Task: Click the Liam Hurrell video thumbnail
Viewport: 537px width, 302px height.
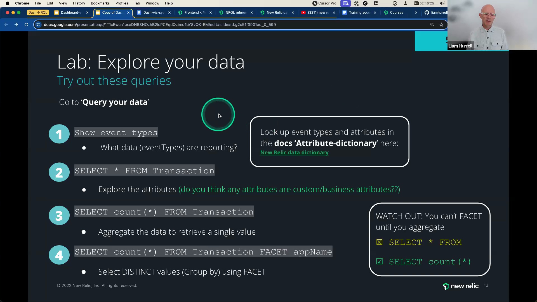Action: (492, 25)
